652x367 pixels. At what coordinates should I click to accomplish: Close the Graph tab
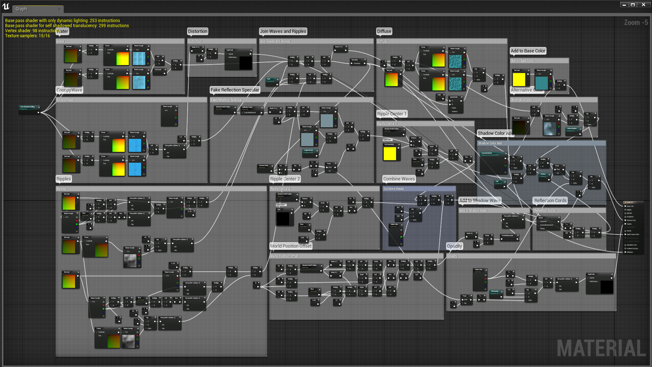(x=59, y=9)
